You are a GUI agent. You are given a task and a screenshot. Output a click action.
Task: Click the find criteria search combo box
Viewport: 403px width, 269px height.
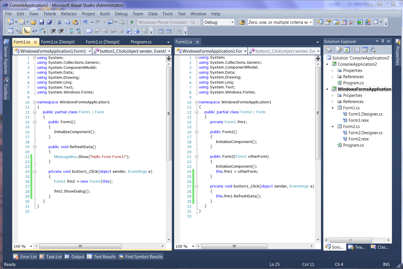278,22
